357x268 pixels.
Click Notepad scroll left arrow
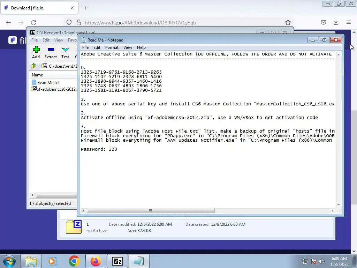click(x=83, y=210)
